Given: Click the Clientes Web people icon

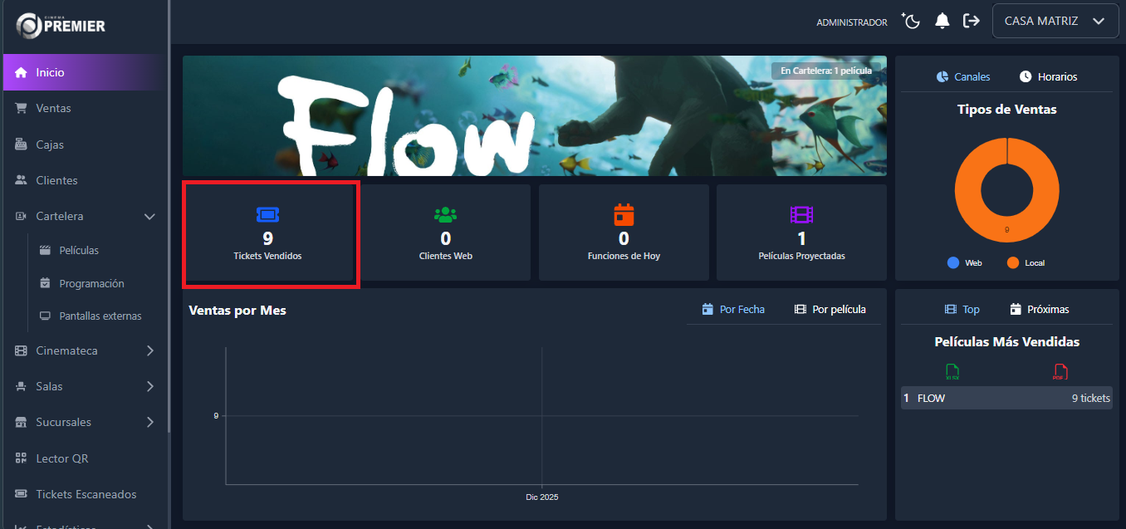Looking at the screenshot, I should click(446, 215).
